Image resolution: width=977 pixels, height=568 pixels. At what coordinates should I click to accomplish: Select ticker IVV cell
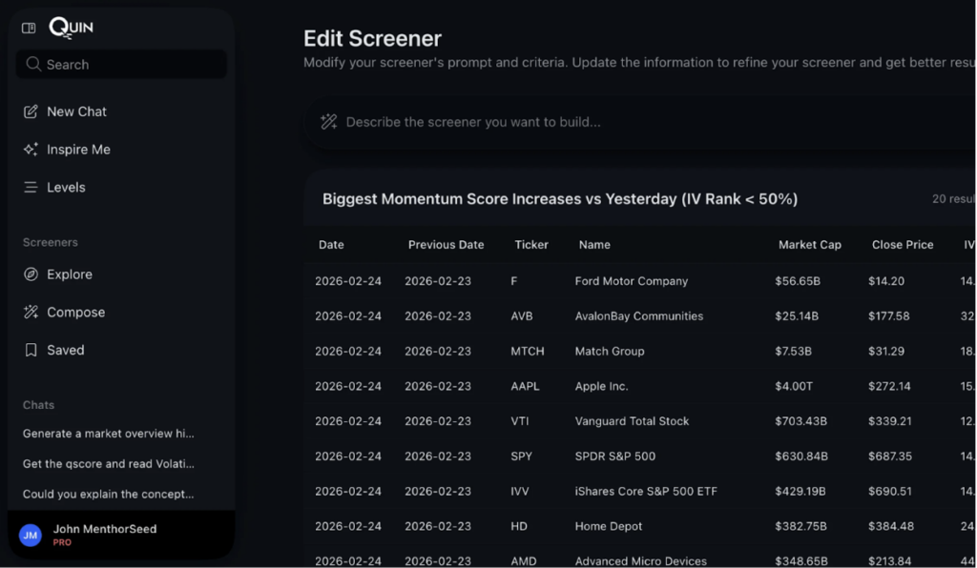click(x=520, y=492)
